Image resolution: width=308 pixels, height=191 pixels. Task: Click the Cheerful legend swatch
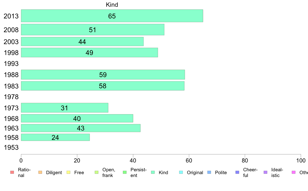pyautogui.click(x=237, y=172)
